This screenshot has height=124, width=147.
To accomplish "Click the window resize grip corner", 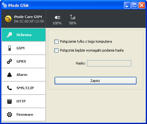I will [x=144, y=121].
